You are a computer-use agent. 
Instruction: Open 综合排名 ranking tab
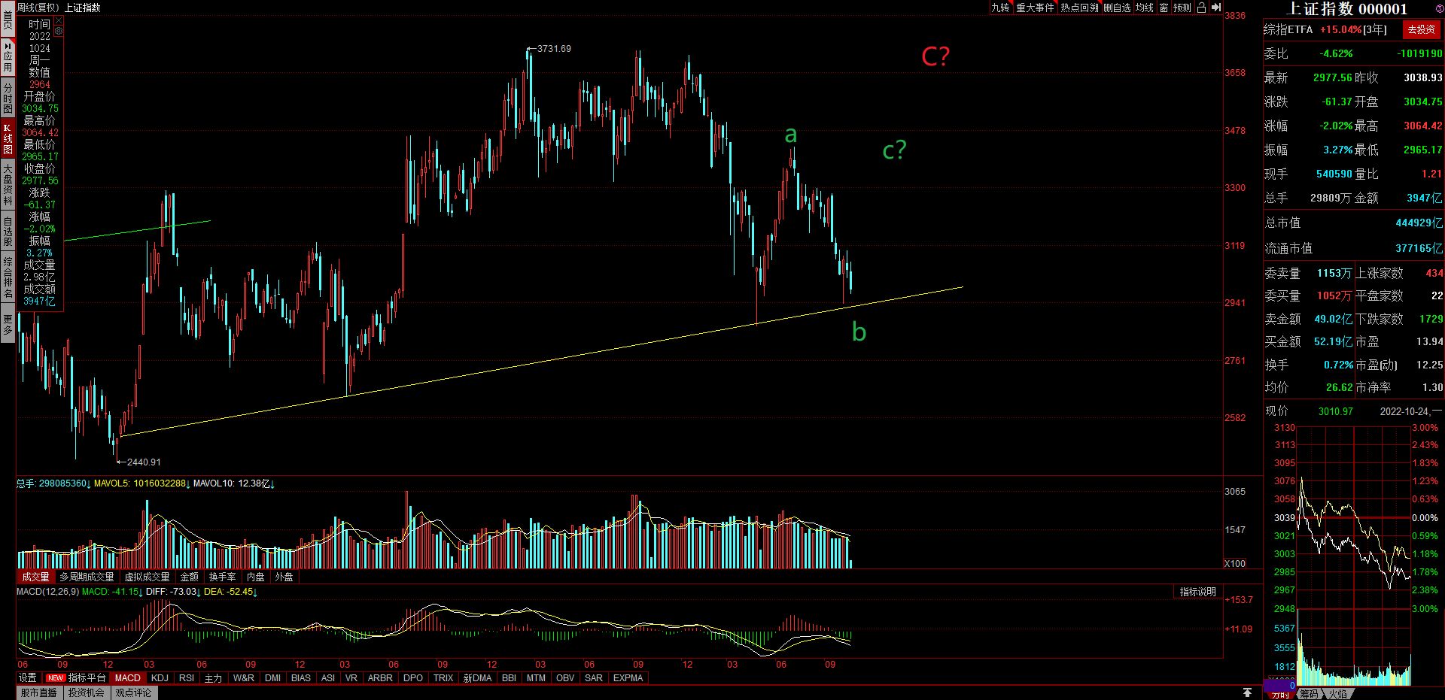pyautogui.click(x=8, y=277)
